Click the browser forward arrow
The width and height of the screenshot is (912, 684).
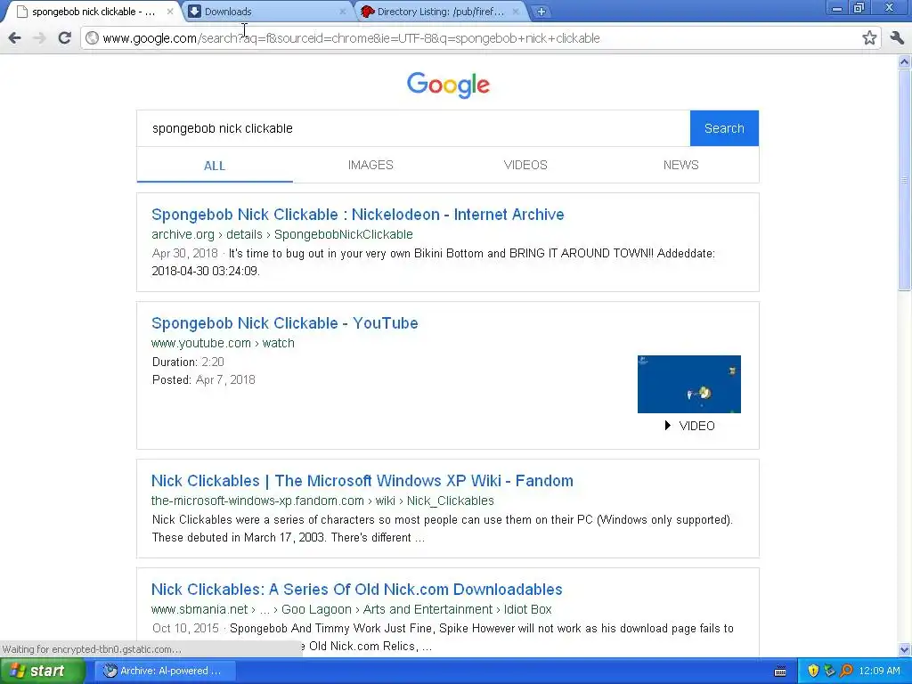point(39,38)
